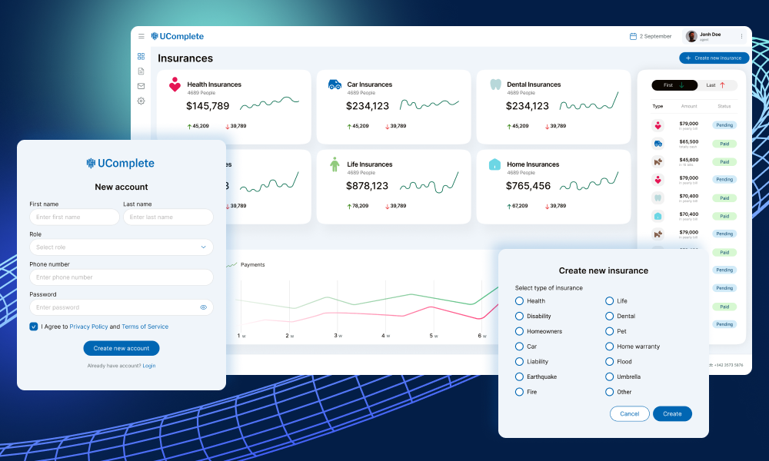Switch to the First sorting tab
The height and width of the screenshot is (461, 769).
coord(674,85)
